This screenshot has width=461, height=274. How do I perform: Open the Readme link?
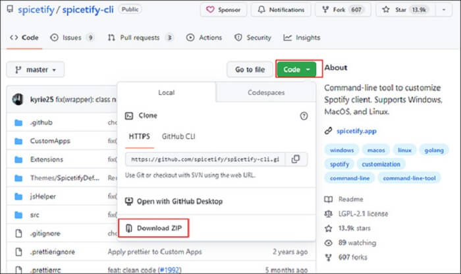(350, 200)
